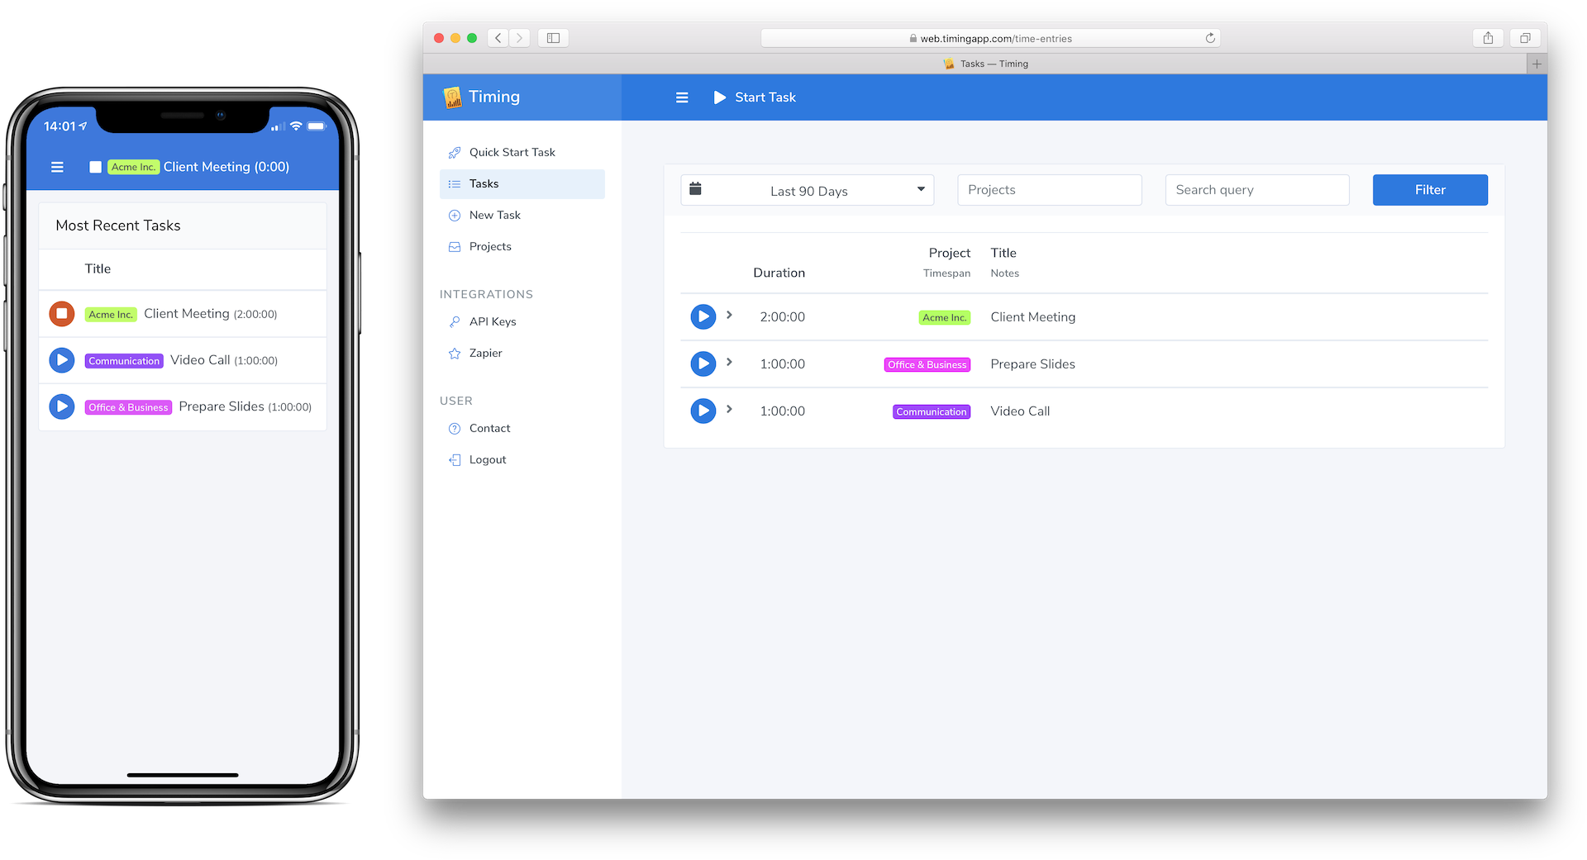The width and height of the screenshot is (1587, 860).
Task: Click Start Task in the top bar
Action: click(x=755, y=97)
